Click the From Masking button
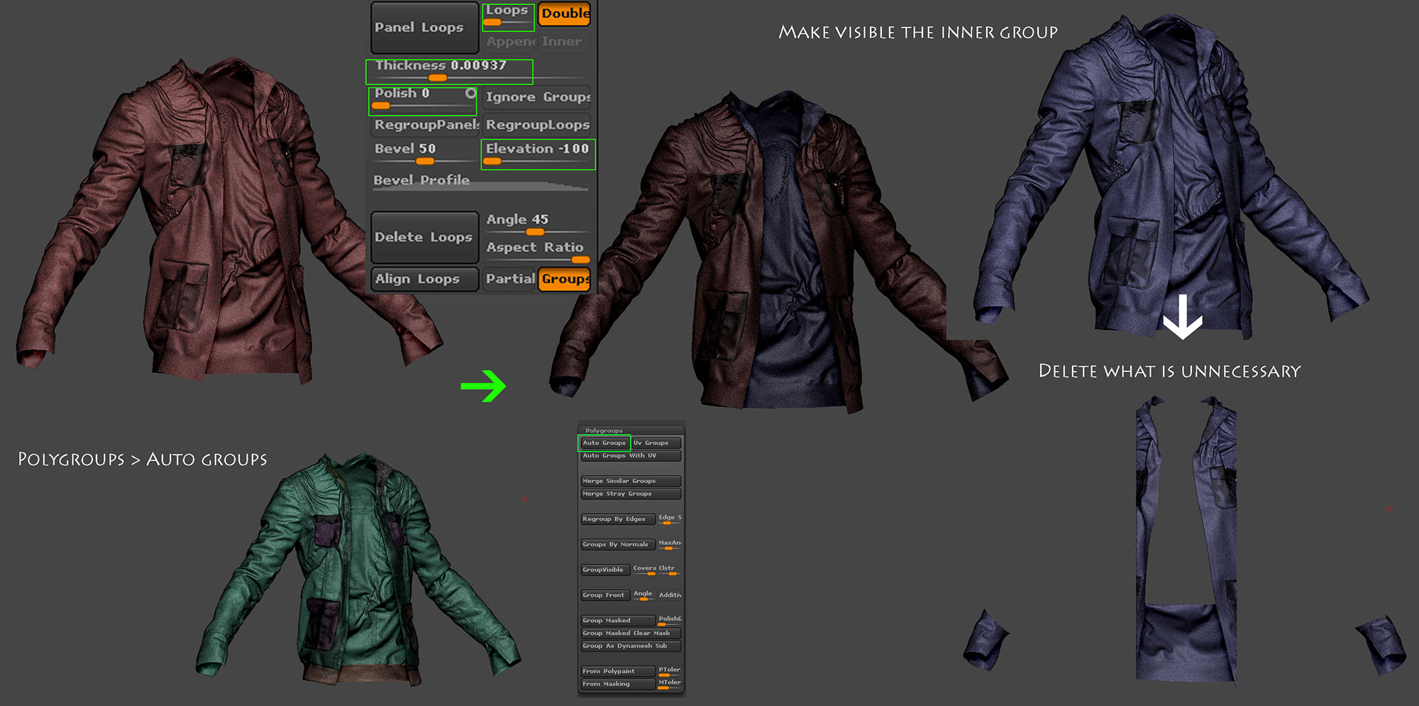 617,684
